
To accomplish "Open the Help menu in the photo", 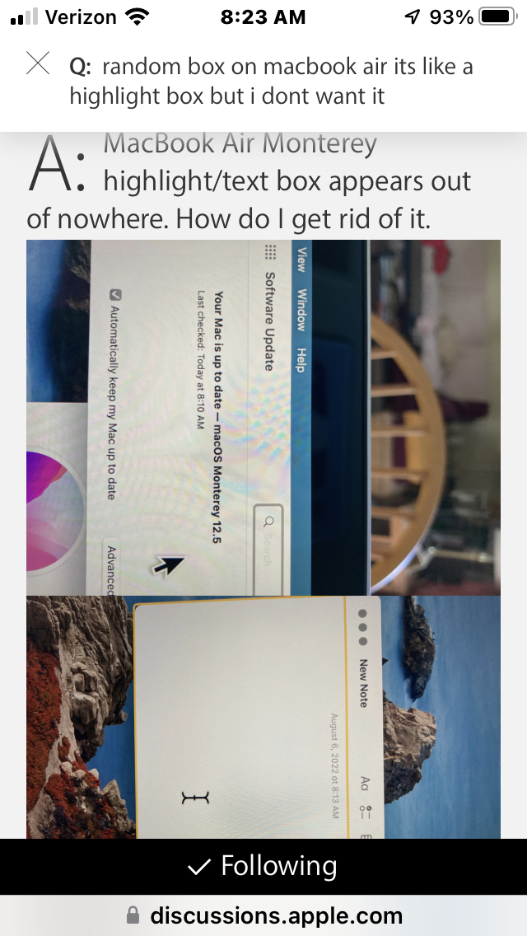I will tap(301, 360).
